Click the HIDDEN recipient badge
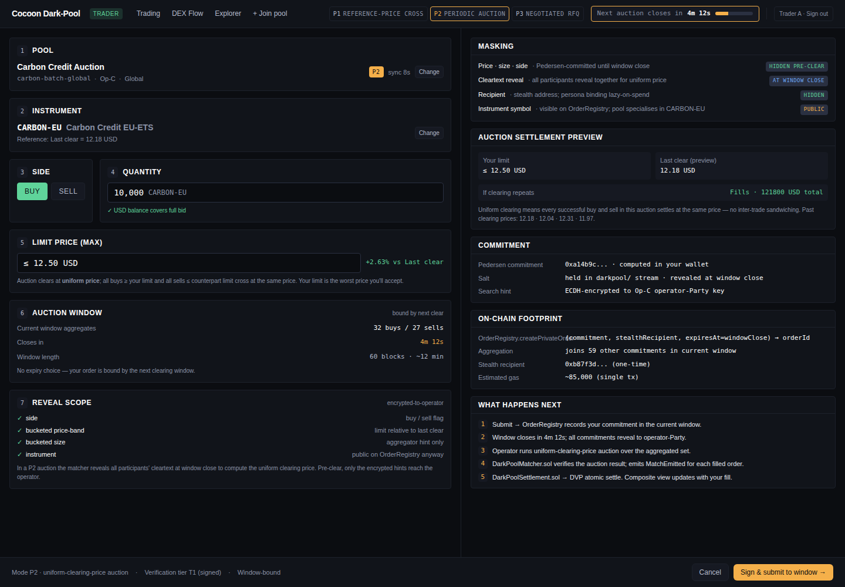845x587 pixels. [x=814, y=95]
